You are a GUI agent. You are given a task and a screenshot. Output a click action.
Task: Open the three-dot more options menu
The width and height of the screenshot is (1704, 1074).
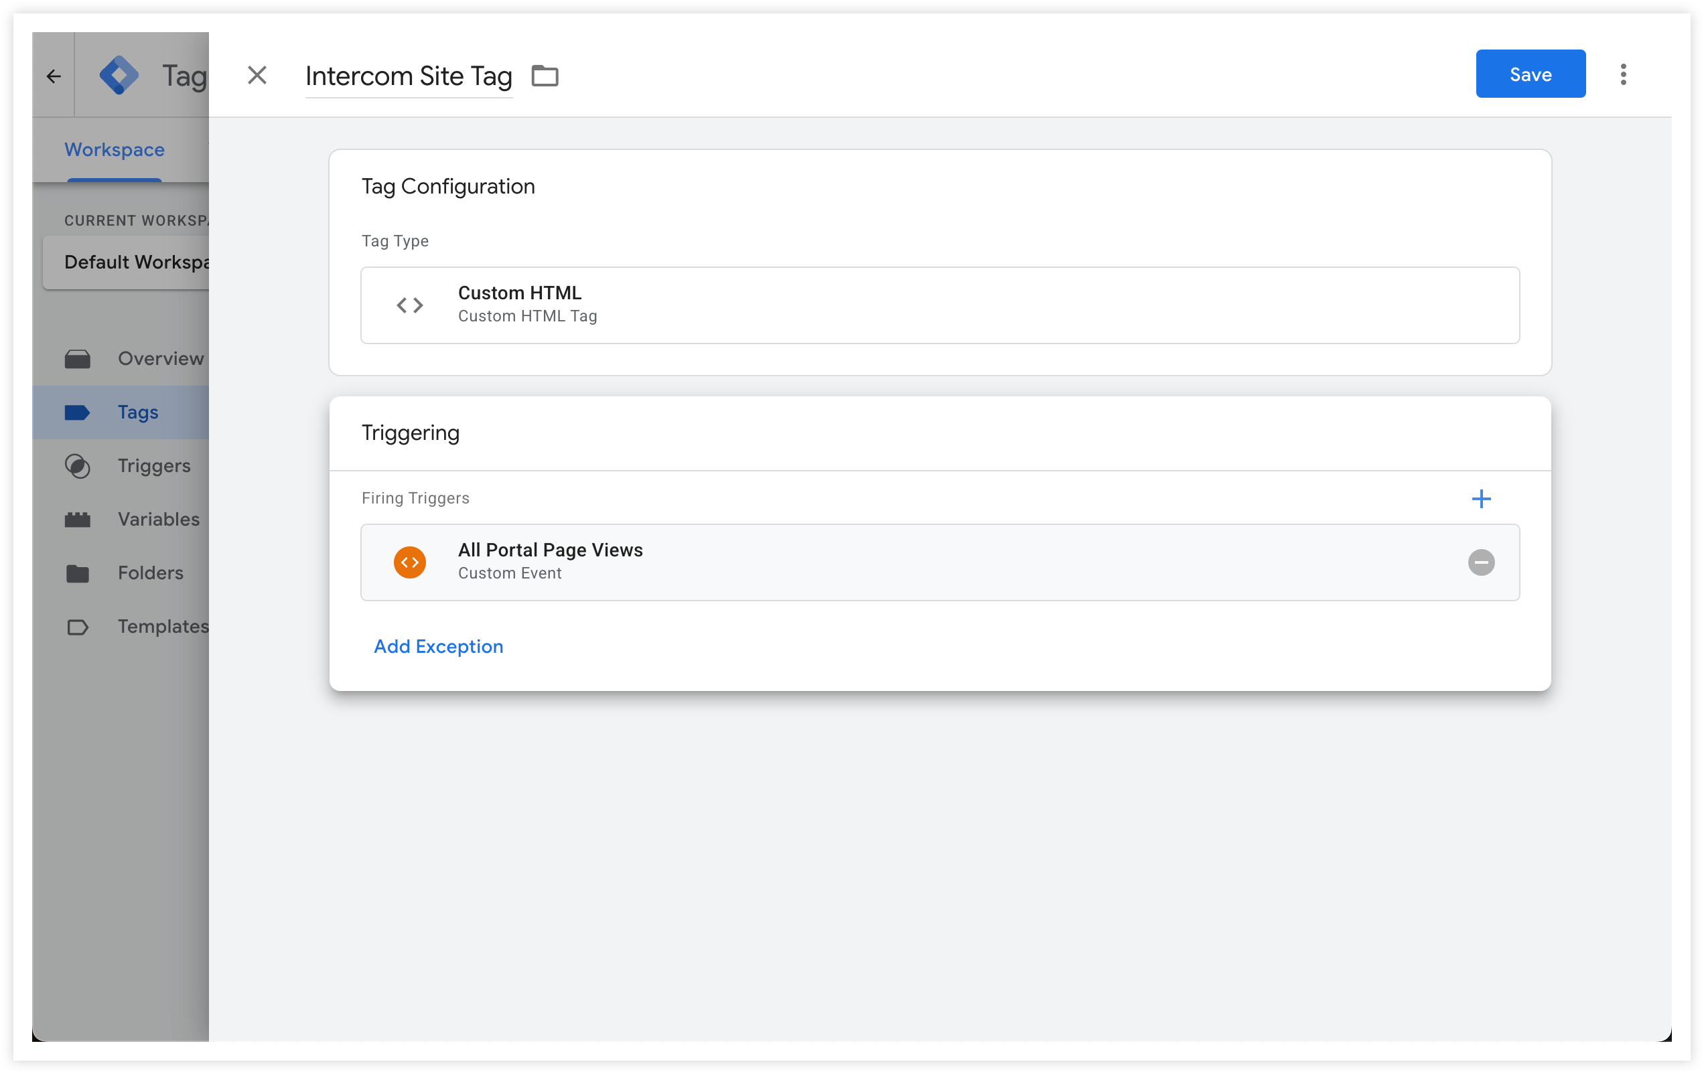click(x=1624, y=74)
